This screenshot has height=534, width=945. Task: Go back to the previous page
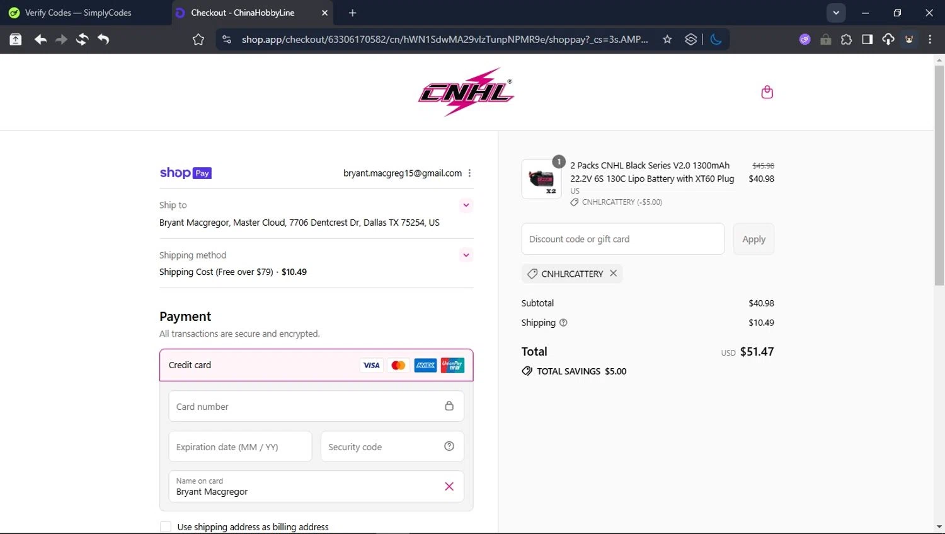pyautogui.click(x=40, y=40)
